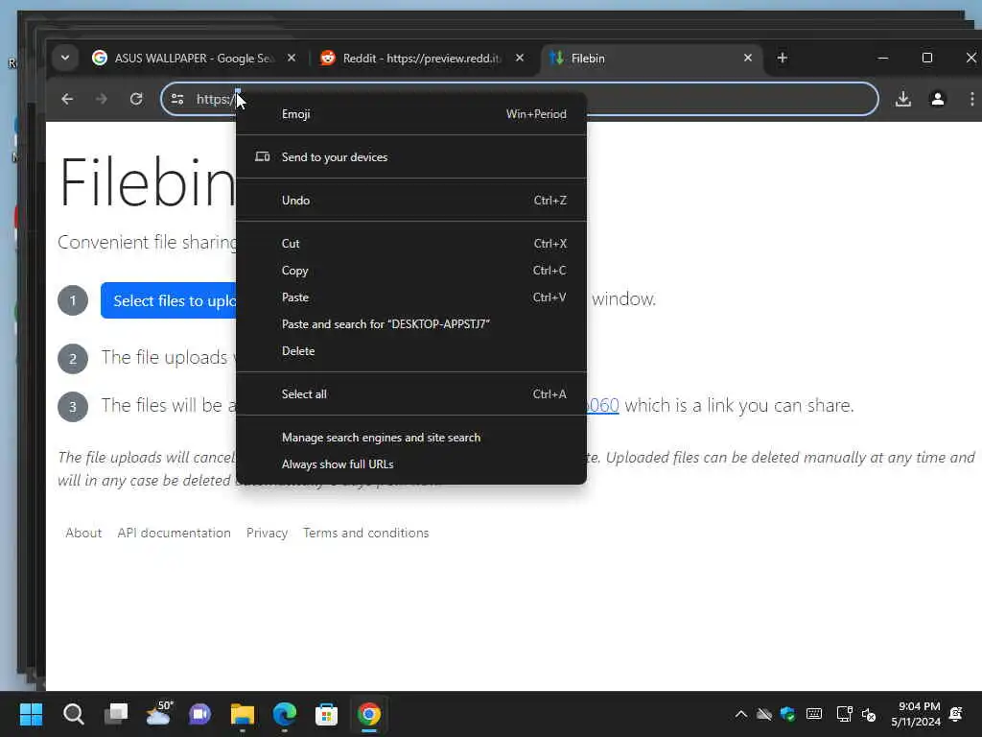Screen dimensions: 982x737
Task: Open the Chrome three-dot menu
Action: point(971,99)
